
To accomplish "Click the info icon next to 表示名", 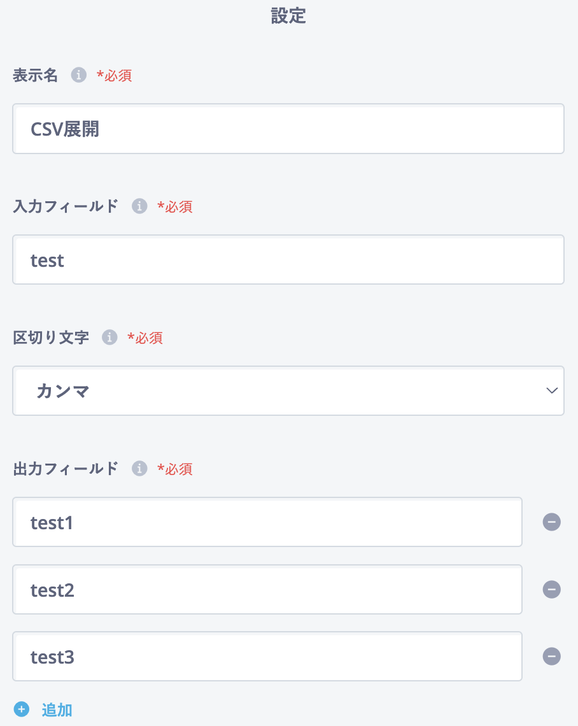I will tap(79, 75).
